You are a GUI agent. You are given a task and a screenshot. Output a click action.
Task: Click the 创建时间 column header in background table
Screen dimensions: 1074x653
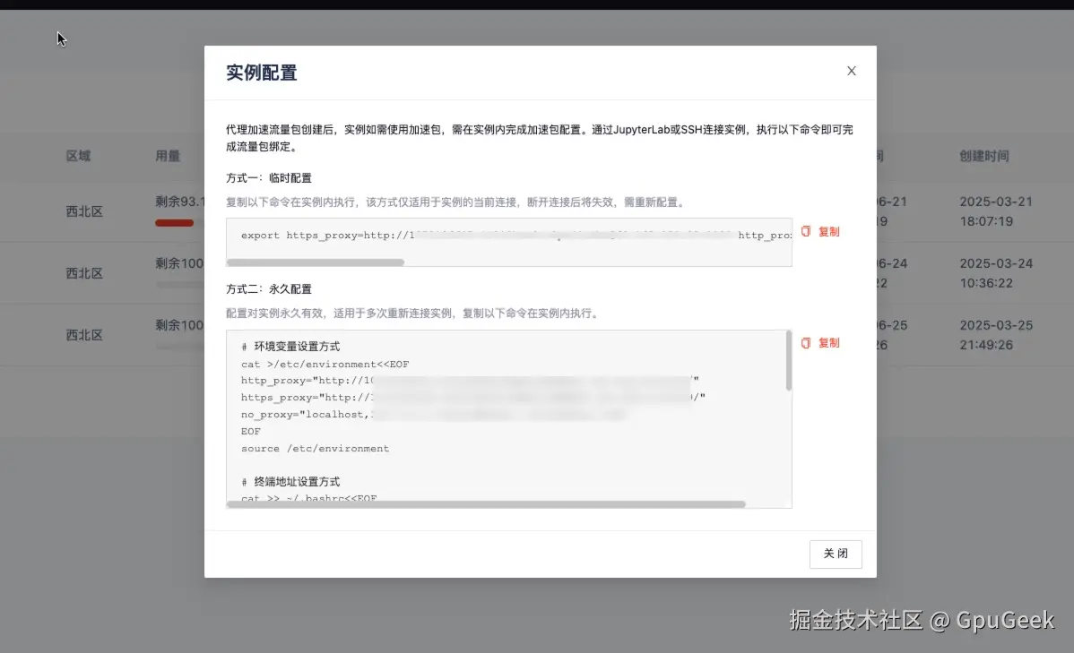pos(984,156)
